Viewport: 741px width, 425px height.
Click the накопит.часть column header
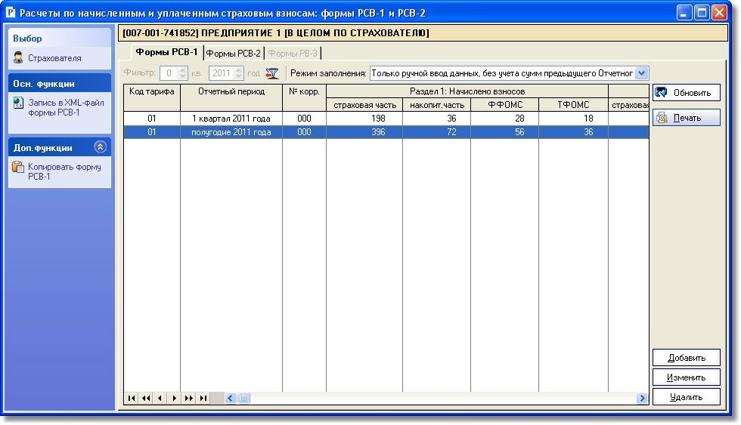point(437,105)
